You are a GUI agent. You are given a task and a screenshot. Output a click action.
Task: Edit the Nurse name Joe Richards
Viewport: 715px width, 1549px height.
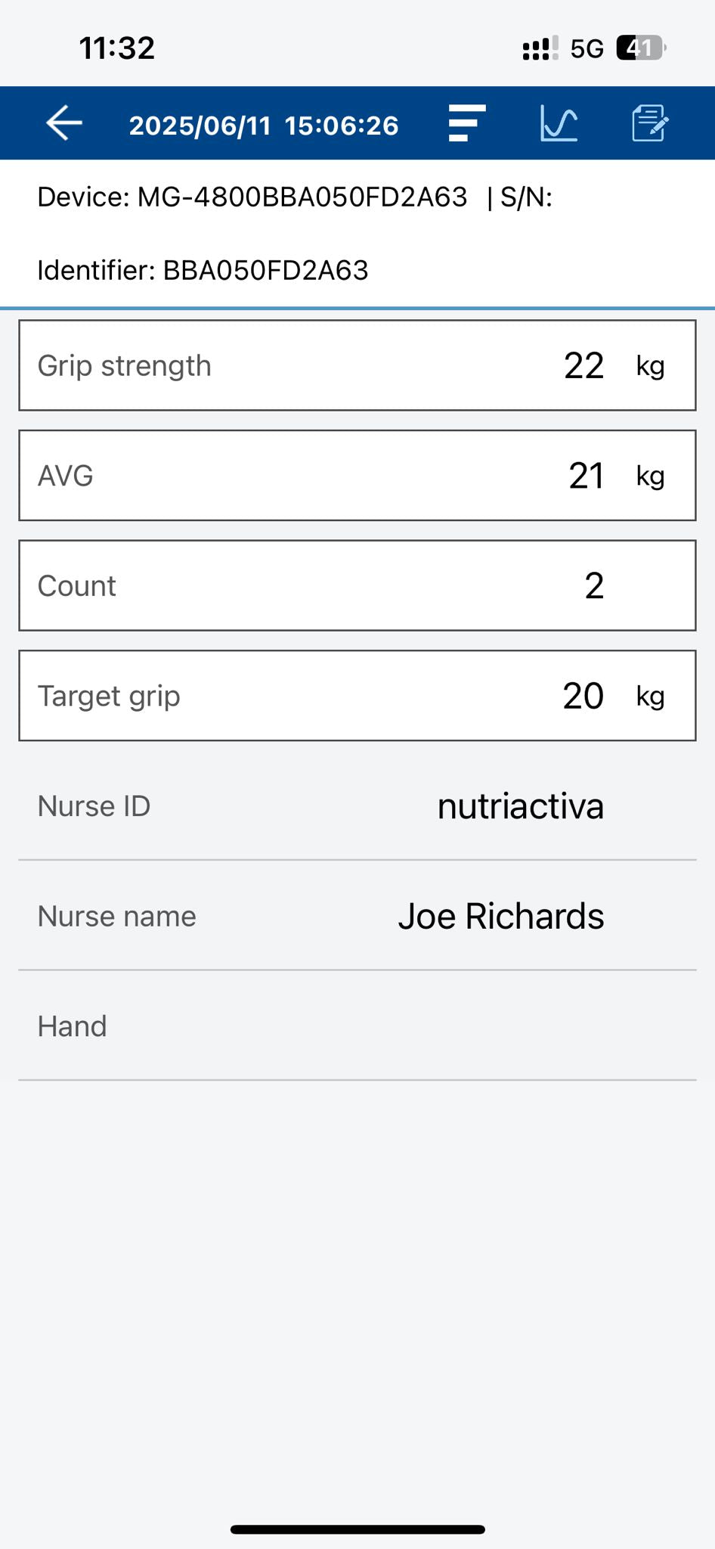click(500, 917)
